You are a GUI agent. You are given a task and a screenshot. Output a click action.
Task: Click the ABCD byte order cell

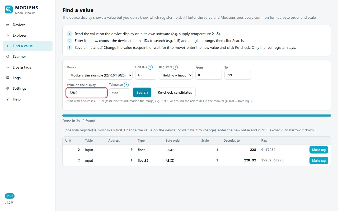click(170, 160)
